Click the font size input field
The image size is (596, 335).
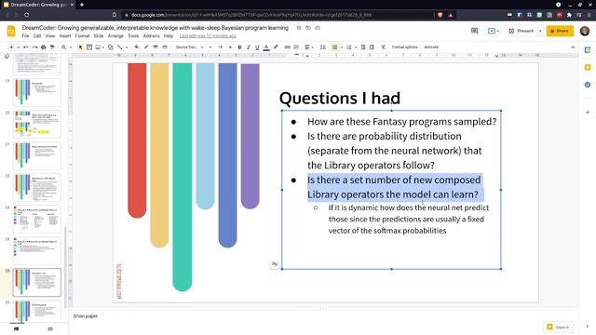tap(220, 47)
